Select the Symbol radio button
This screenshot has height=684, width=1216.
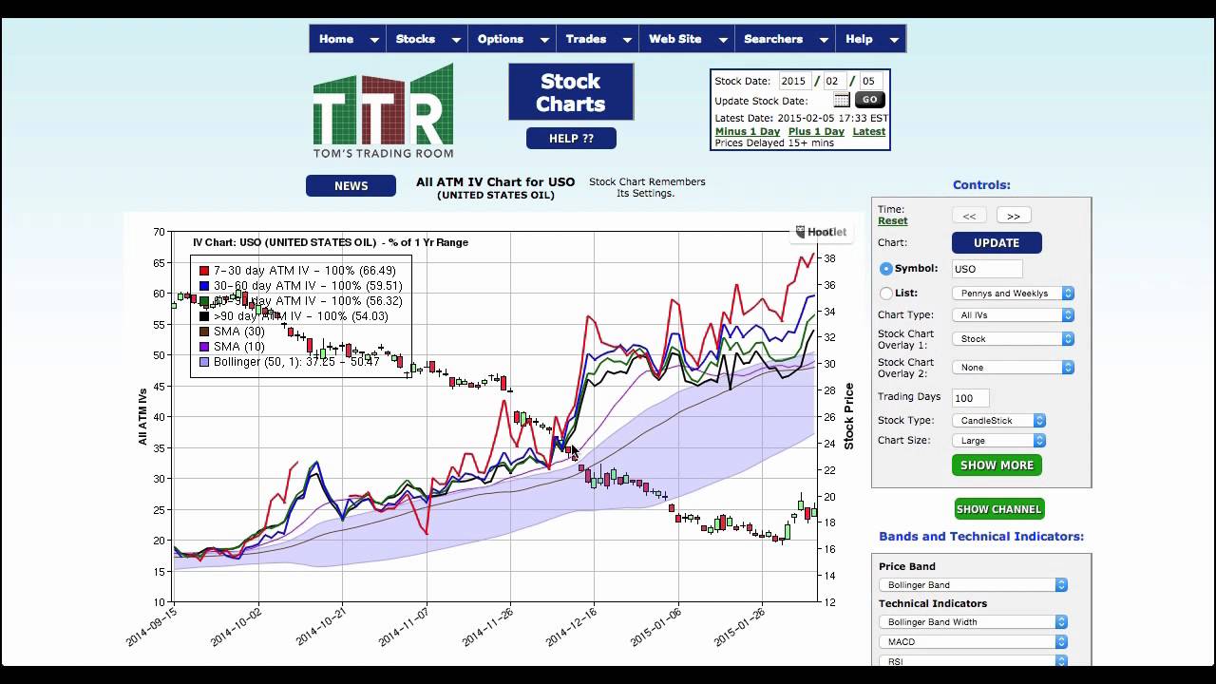coord(886,269)
